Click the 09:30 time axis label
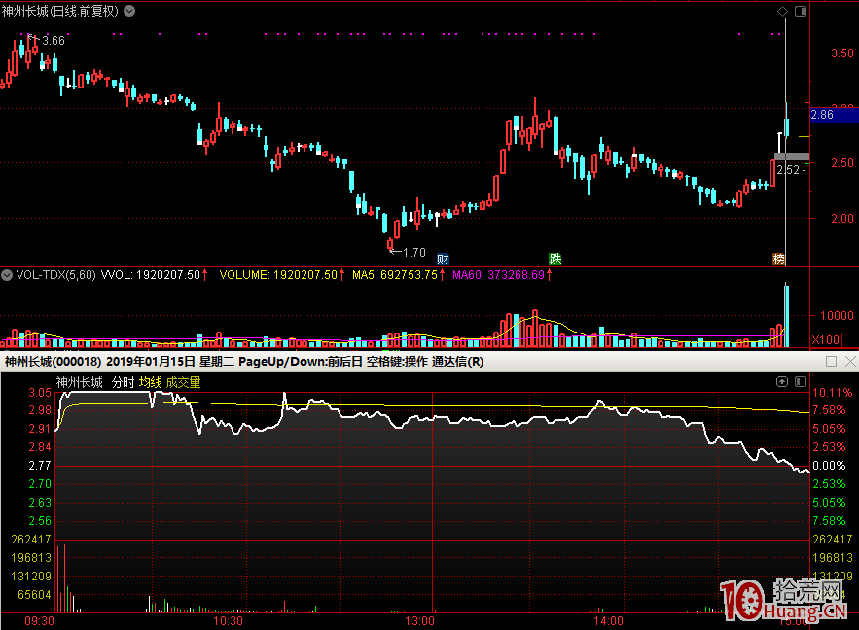This screenshot has height=630, width=859. coord(40,621)
